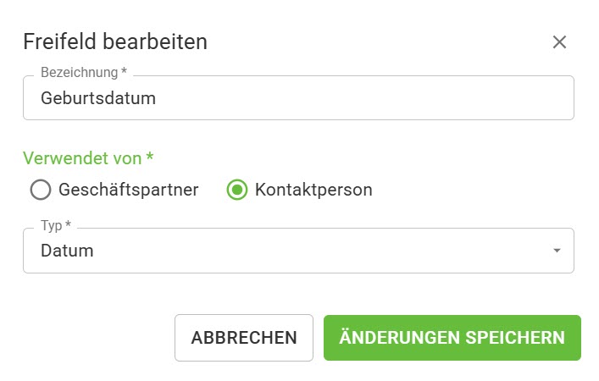The image size is (599, 381).
Task: Click the asterisk beside Typ label
Action: pos(68,226)
